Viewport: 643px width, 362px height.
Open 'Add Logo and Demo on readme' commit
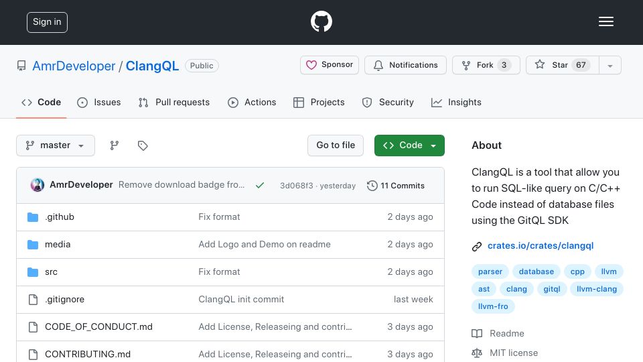pyautogui.click(x=265, y=244)
